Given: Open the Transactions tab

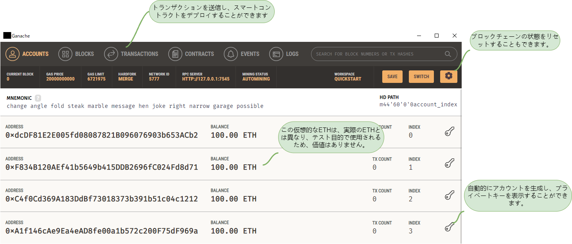Looking at the screenshot, I should tap(131, 54).
